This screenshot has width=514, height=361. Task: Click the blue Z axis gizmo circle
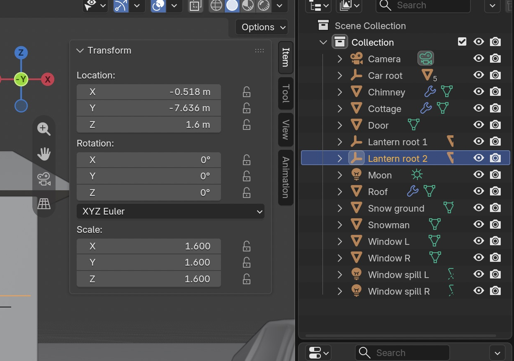point(21,53)
